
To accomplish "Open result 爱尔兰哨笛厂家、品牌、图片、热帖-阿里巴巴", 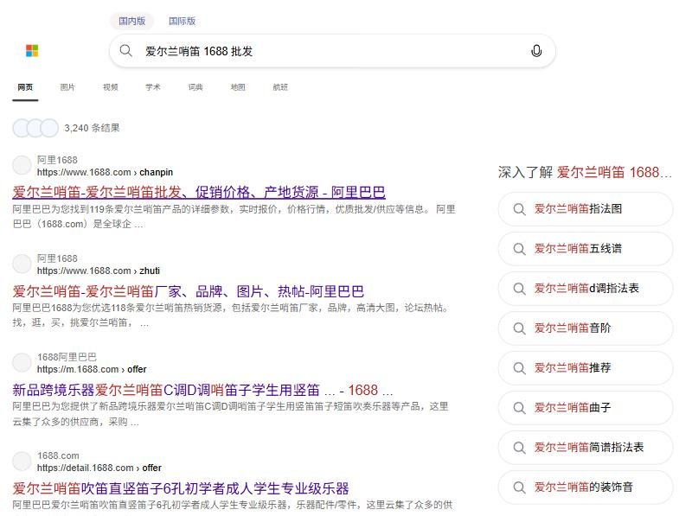I will click(188, 291).
